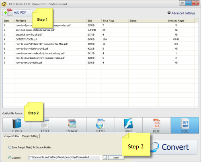Select DOC output format
Viewport: 201px width, 162px height.
[185, 125]
